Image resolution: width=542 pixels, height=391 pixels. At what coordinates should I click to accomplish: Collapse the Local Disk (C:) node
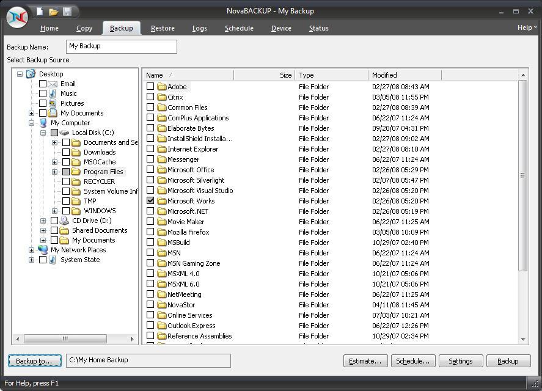click(43, 133)
